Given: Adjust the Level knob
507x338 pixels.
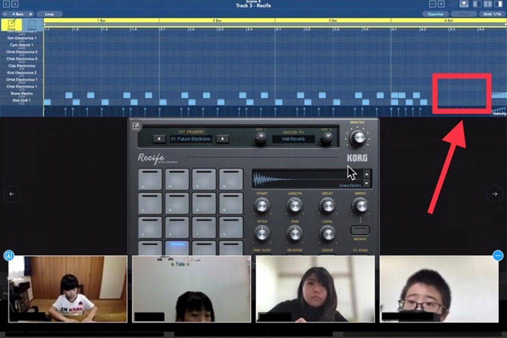Looking at the screenshot, I should point(327,233).
